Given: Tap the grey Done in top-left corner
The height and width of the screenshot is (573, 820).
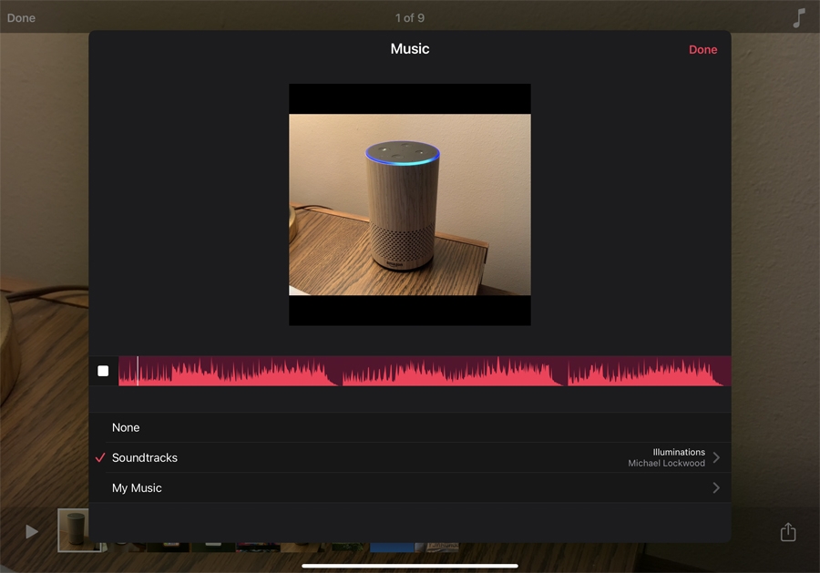Looking at the screenshot, I should tap(22, 18).
